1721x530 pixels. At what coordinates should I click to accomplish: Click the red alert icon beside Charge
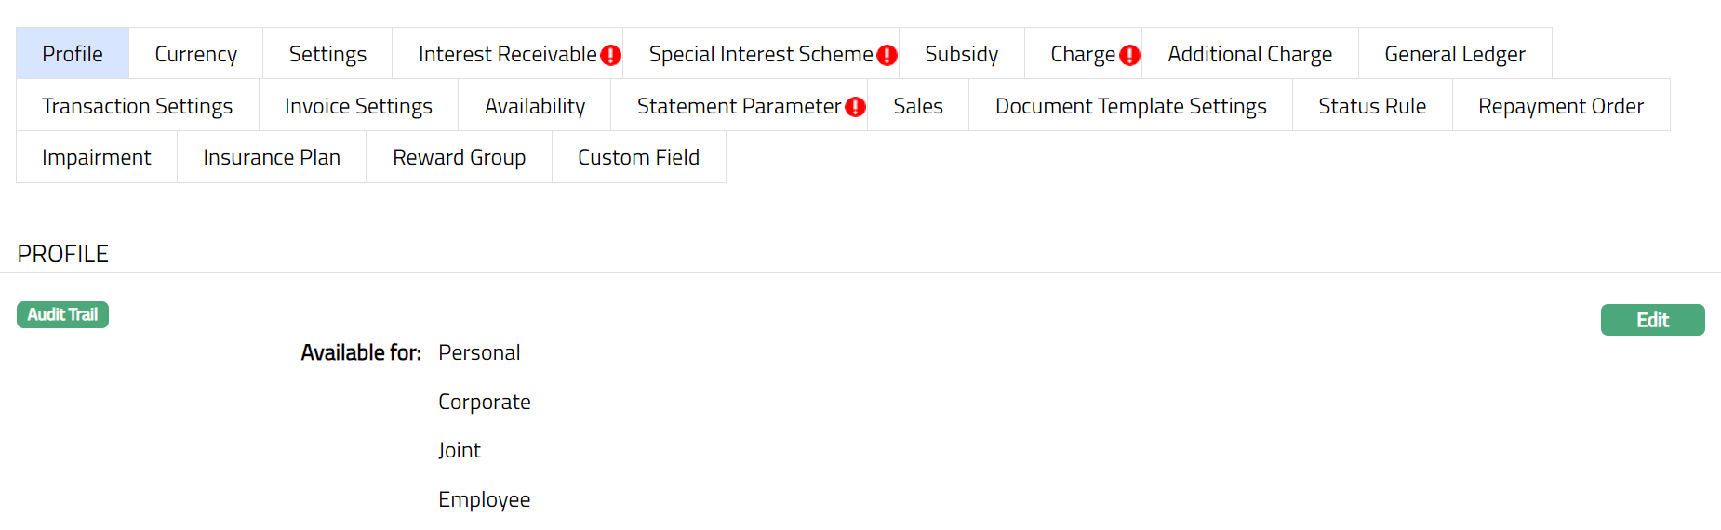coord(1129,55)
